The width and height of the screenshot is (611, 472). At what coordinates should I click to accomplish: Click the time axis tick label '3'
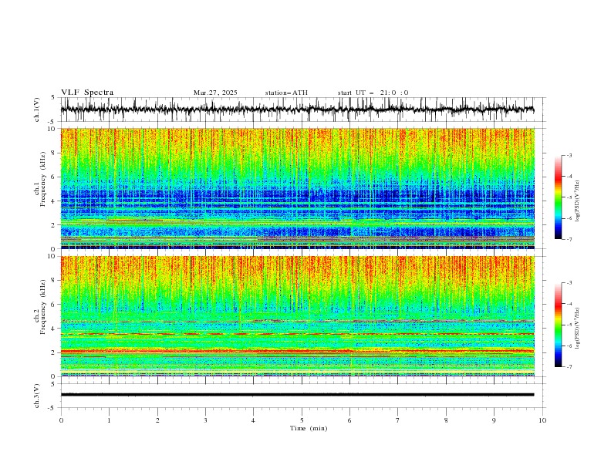[x=205, y=420]
